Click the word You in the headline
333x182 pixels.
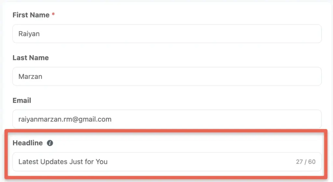click(x=101, y=162)
